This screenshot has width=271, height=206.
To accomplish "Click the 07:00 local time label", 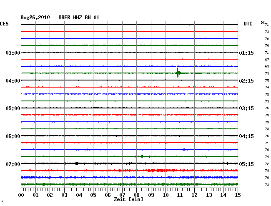I will pyautogui.click(x=13, y=164).
